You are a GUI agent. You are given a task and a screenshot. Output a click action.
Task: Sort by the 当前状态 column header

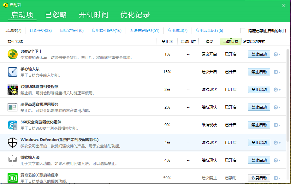click(231, 42)
